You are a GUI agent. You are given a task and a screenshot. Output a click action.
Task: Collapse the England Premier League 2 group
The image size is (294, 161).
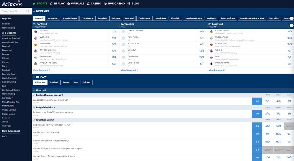(x=34, y=95)
